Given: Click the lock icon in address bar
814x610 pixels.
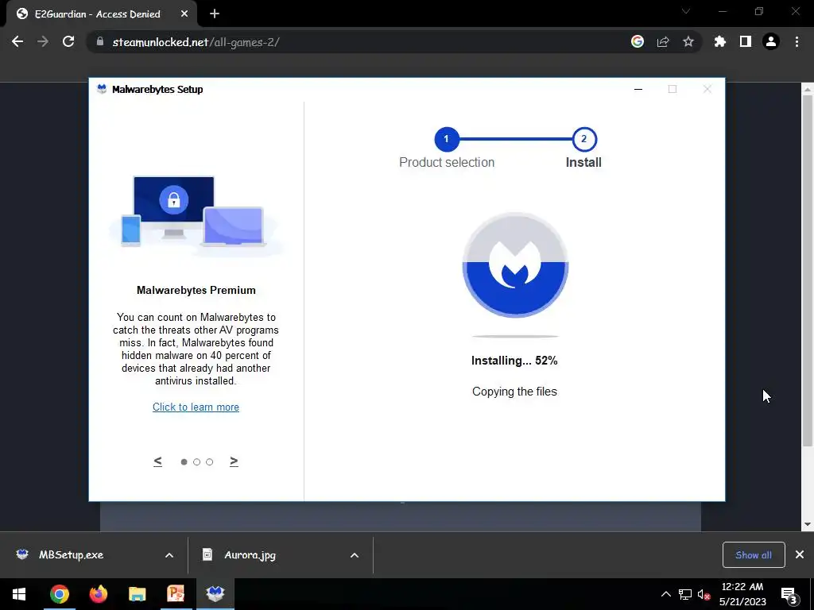Looking at the screenshot, I should (99, 42).
